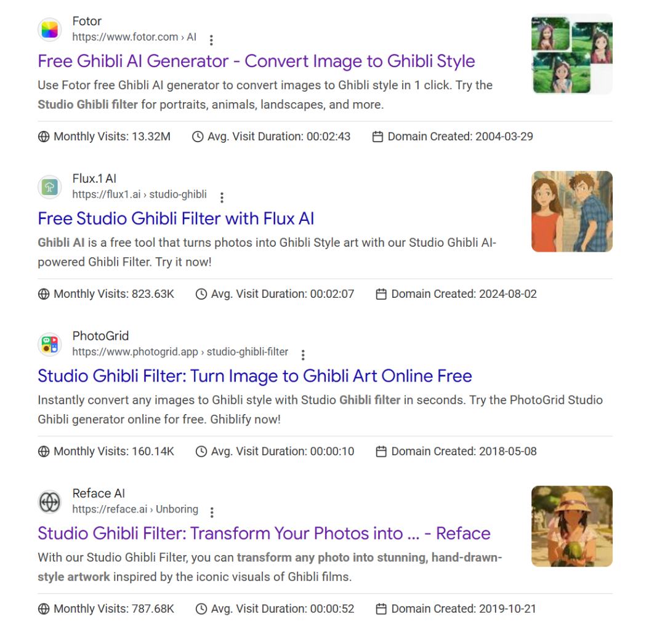Open three-dot menu next to photogrid.app URL
665x635 pixels.
coord(303,355)
